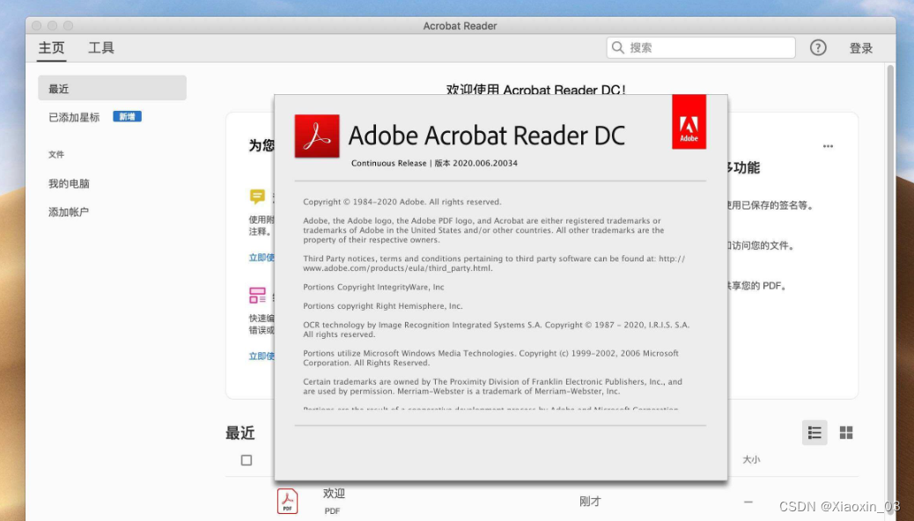Click the Copyright 1984-2020 Adobe line
914x521 pixels.
pyautogui.click(x=402, y=202)
